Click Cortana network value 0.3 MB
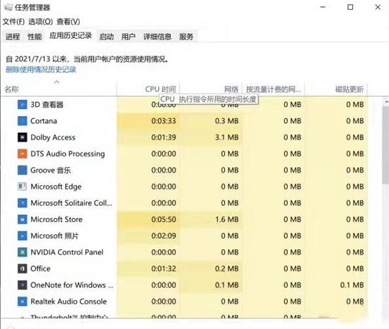The width and height of the screenshot is (389, 329). 227,121
